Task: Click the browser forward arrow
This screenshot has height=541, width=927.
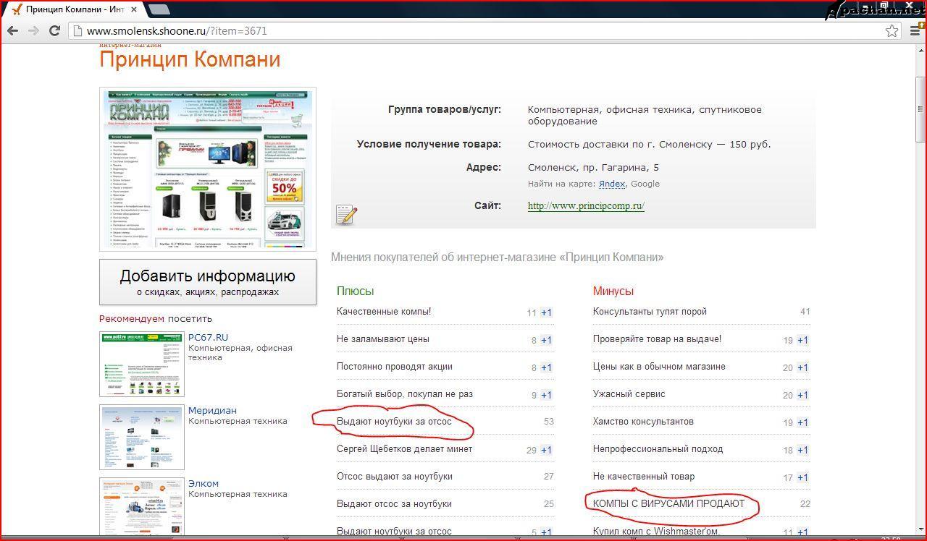Action: coord(33,31)
